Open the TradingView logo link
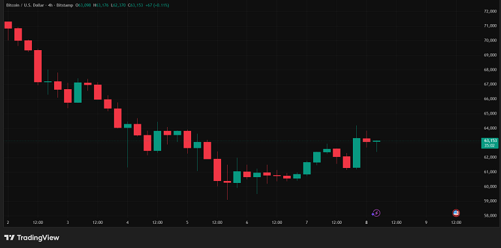 (31, 238)
